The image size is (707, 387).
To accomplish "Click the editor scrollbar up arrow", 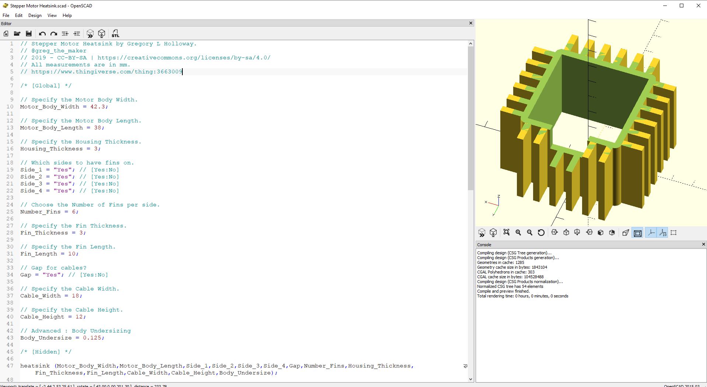I will 470,43.
